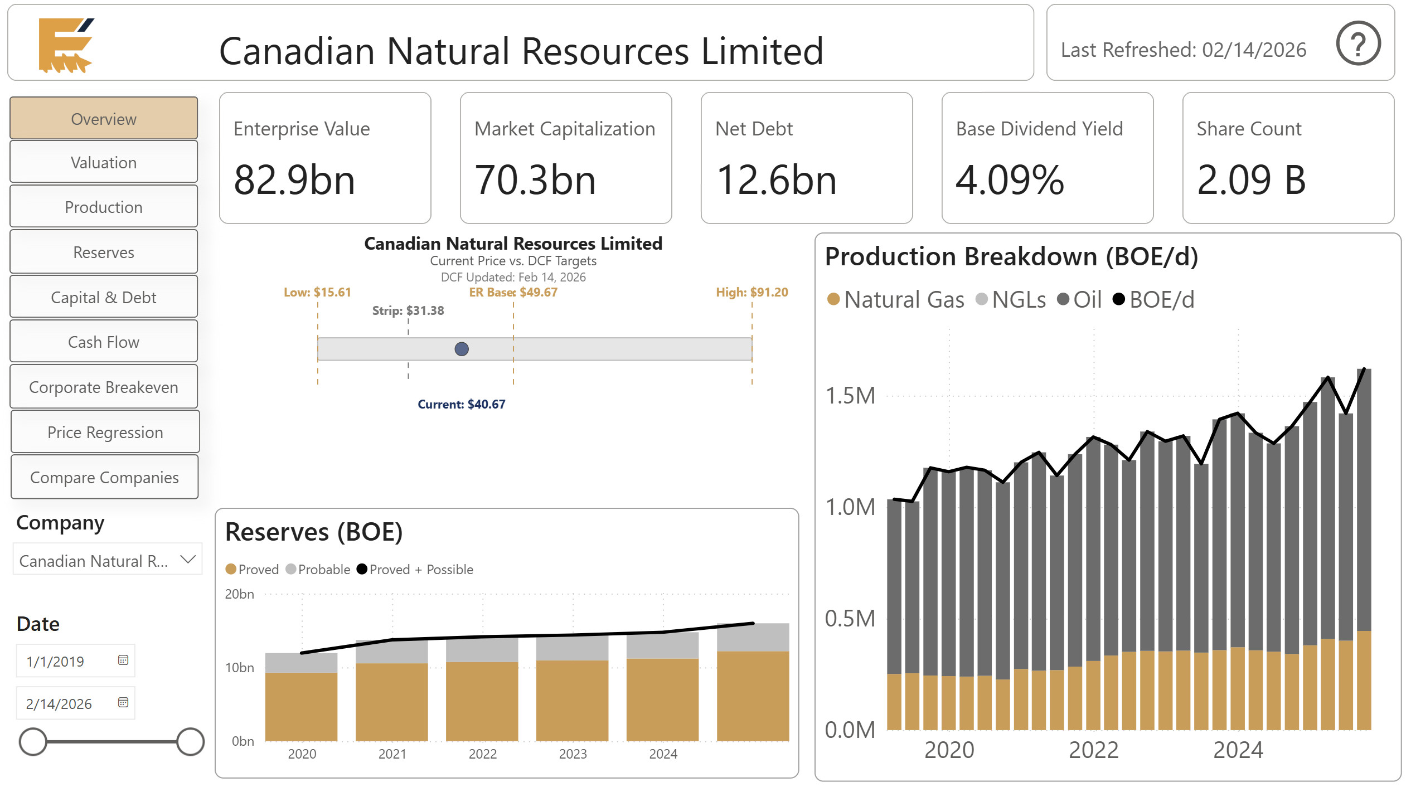
Task: Open the Cash Flow page
Action: point(104,341)
